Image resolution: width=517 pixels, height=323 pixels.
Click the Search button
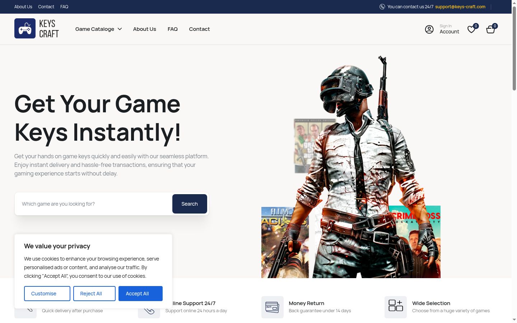190,204
